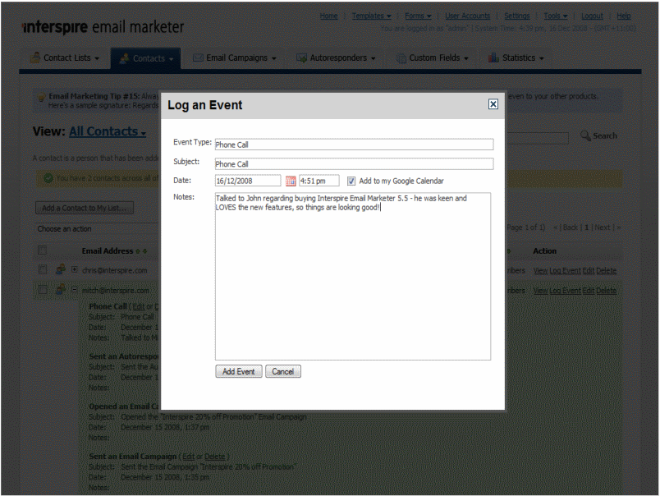
Task: Open the date picker calendar icon
Action: coord(291,181)
